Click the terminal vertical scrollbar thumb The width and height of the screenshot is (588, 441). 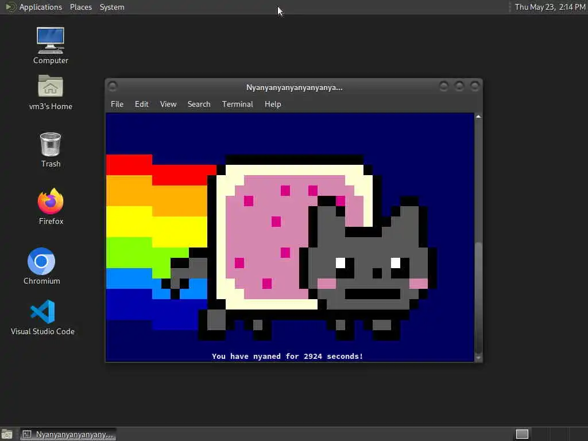click(x=478, y=298)
